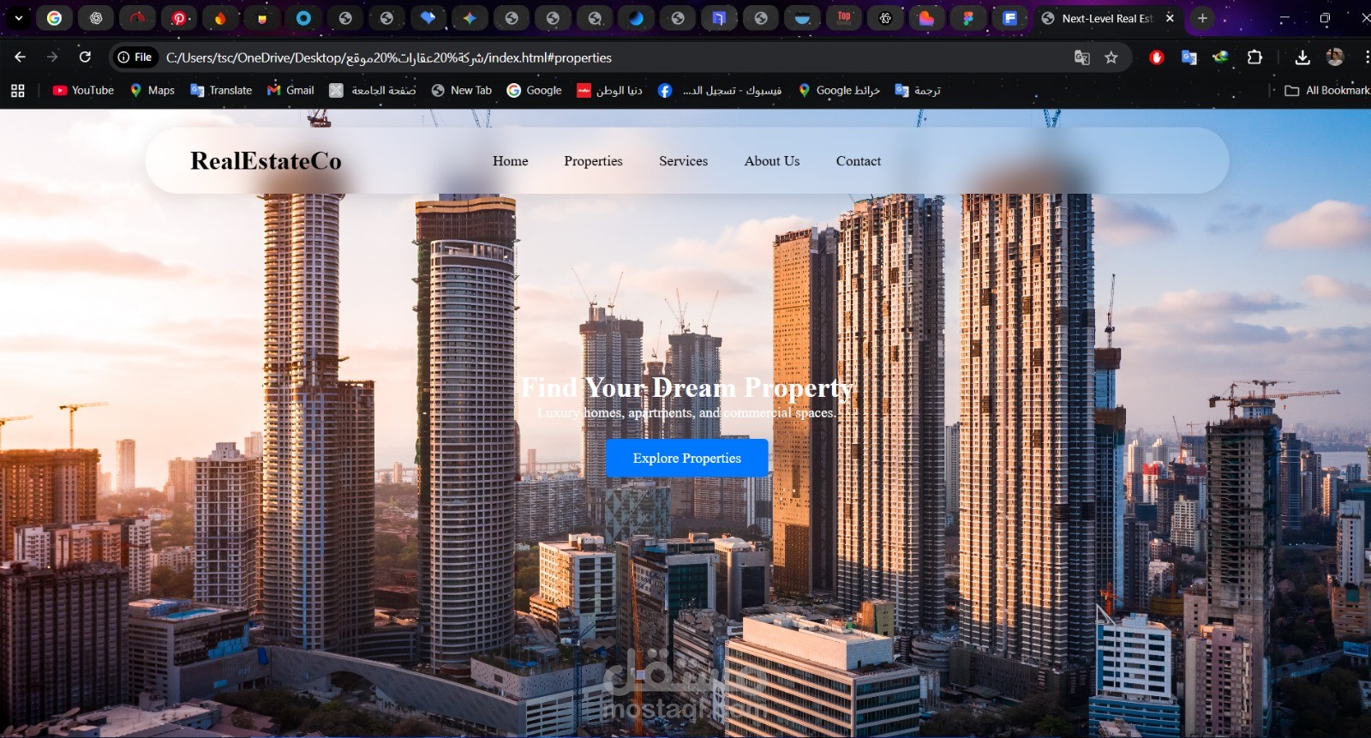Viewport: 1371px width, 738px height.
Task: Switch to the Gemini sparkle tab
Action: pos(470,18)
